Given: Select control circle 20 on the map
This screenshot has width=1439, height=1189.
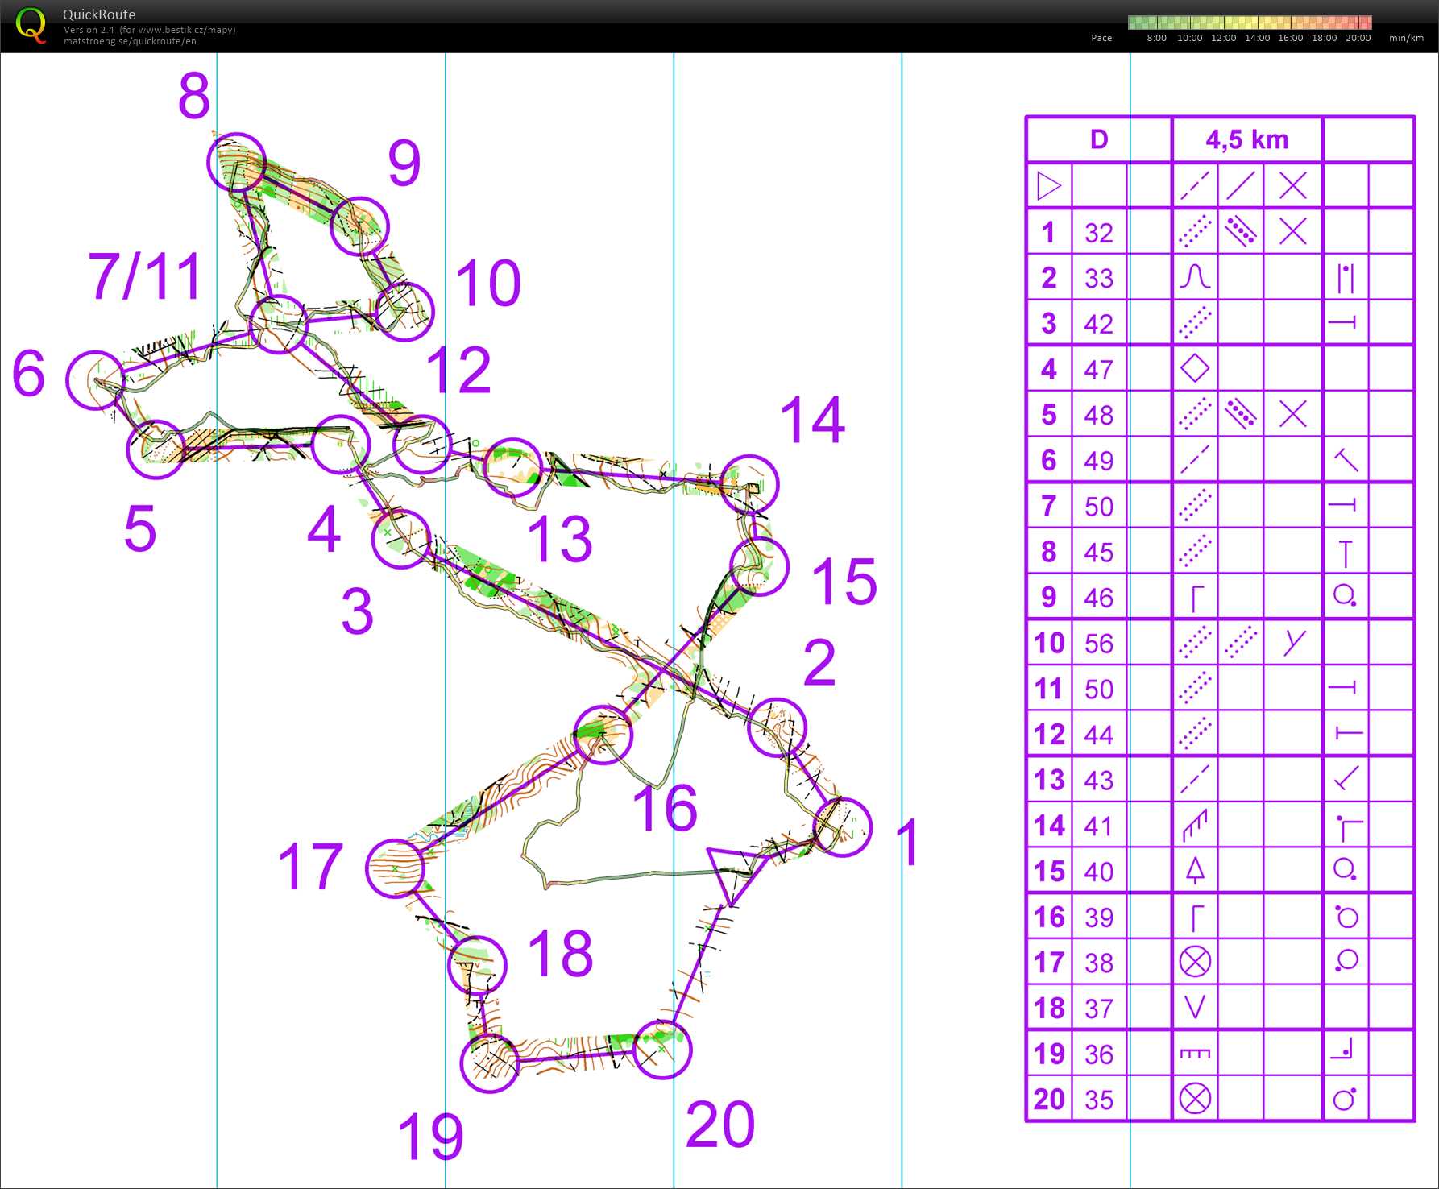Looking at the screenshot, I should click(x=662, y=1050).
